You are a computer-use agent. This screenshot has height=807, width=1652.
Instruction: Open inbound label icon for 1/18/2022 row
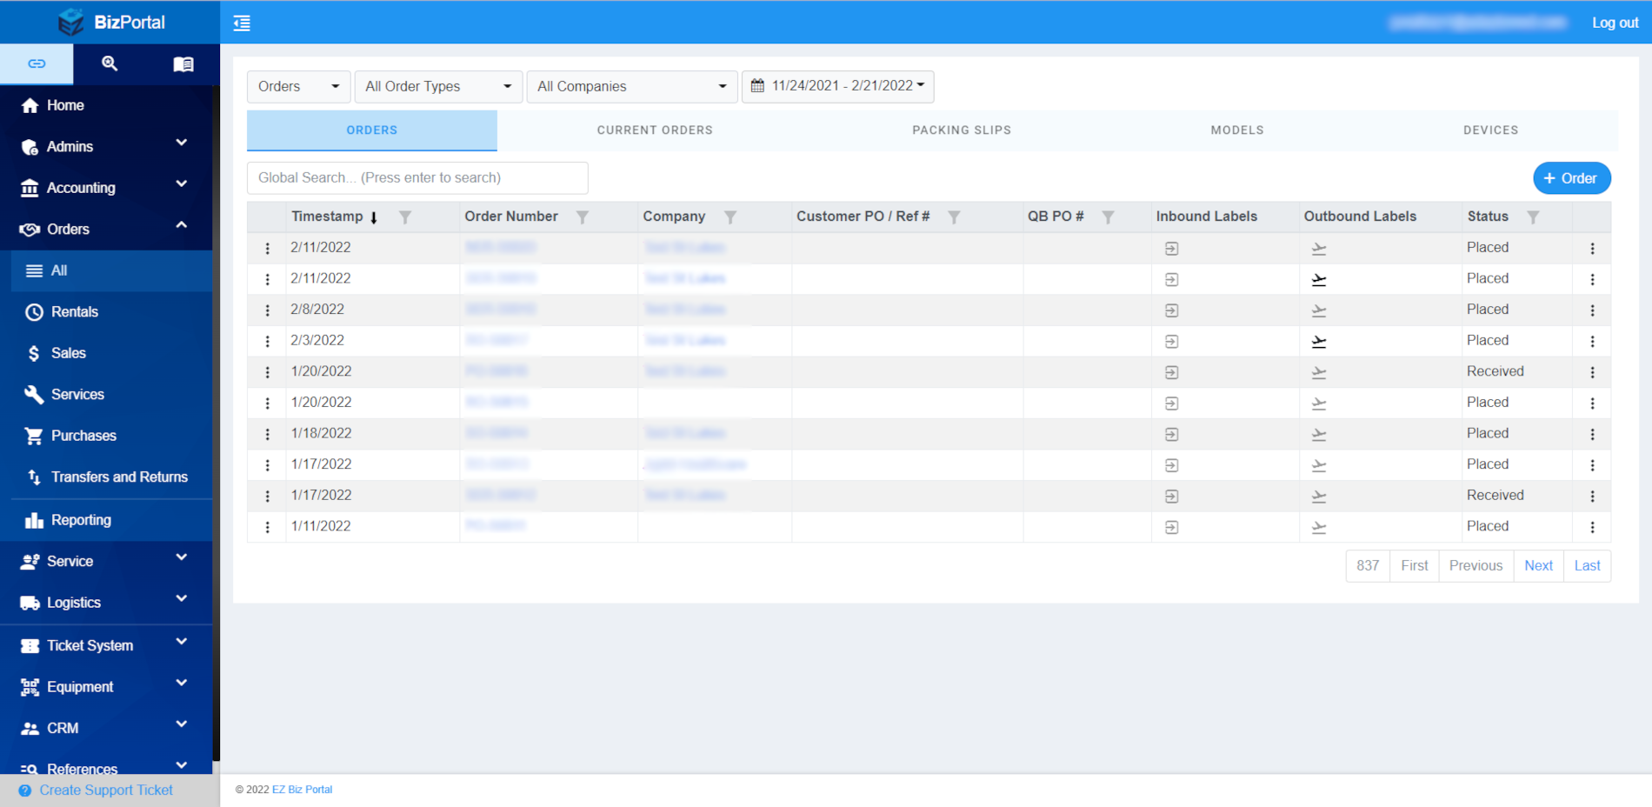[x=1172, y=434]
